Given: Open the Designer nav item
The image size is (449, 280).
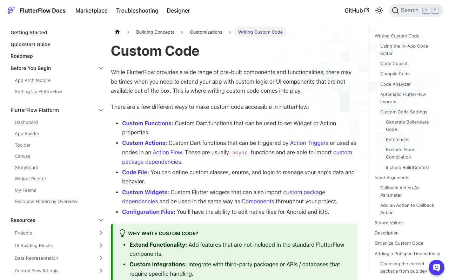Looking at the screenshot, I should [179, 10].
